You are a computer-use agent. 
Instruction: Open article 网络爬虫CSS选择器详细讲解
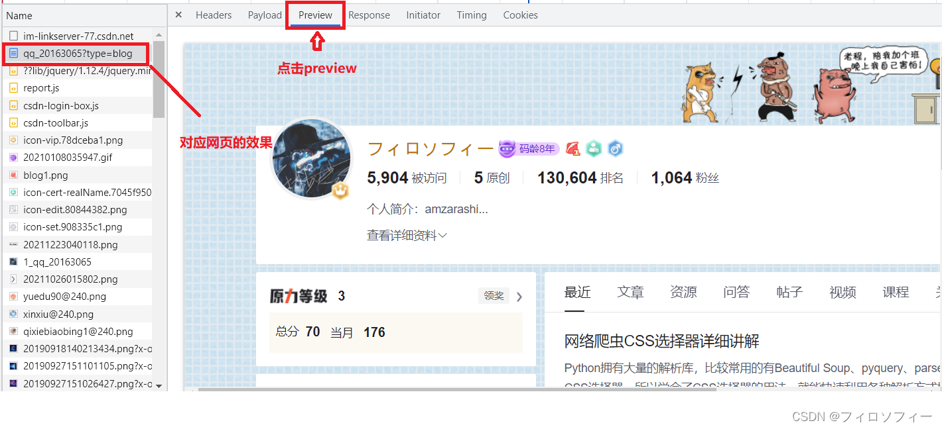point(661,342)
